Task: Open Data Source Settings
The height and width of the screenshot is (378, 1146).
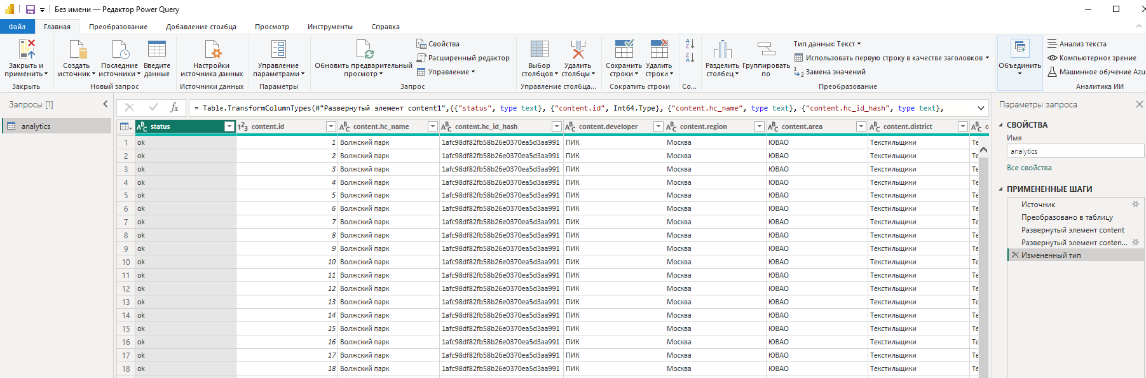Action: tap(212, 58)
